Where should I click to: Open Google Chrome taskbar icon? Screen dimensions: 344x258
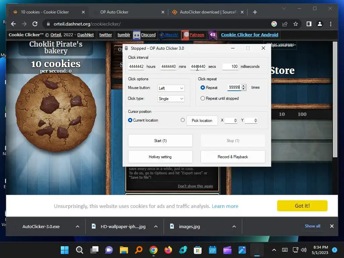[153, 250]
